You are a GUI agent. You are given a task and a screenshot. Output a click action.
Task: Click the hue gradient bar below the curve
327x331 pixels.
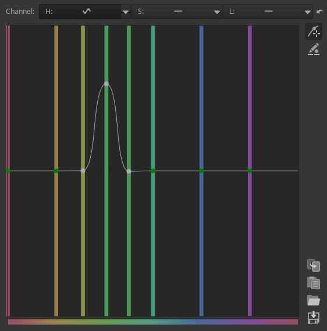point(152,322)
